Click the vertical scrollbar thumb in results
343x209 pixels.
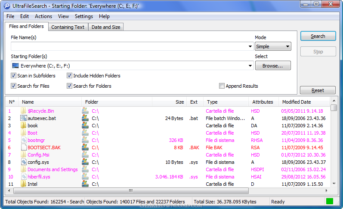[334, 108]
